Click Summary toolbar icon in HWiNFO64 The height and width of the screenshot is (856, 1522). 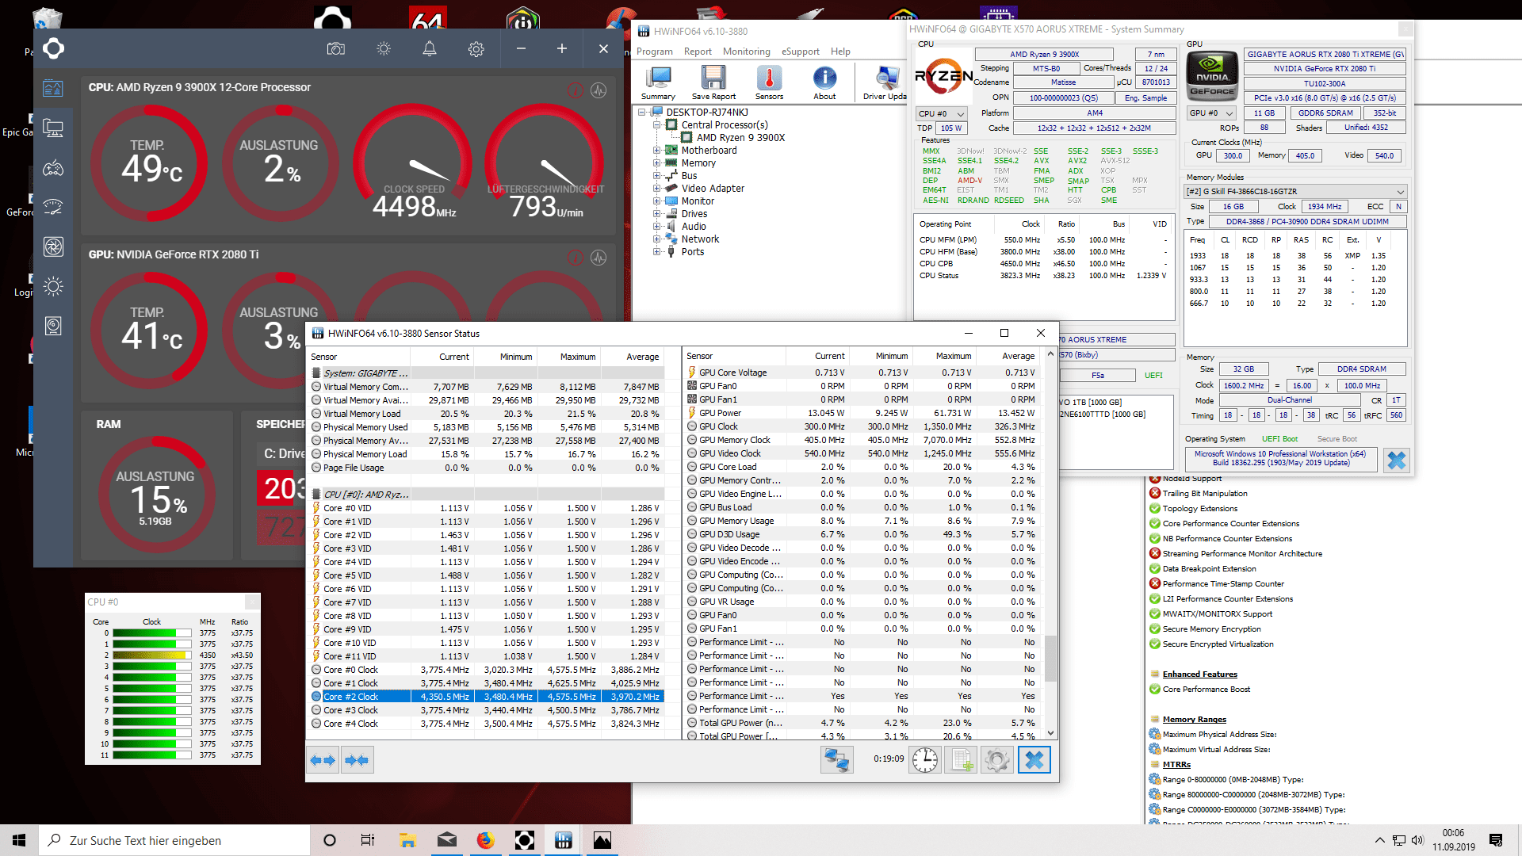click(658, 82)
